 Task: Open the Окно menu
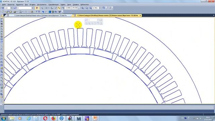(69, 5)
